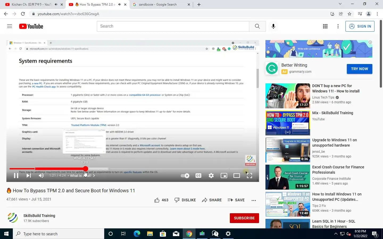Viewport: 383px width, 239px height.
Task: Open Excel Crash Course video title
Action: (338, 170)
